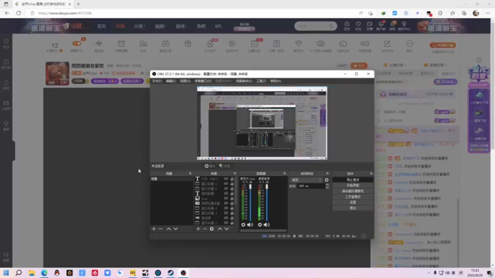Expand 主播投稿 chevron link
This screenshot has height=278, width=495.
pos(395,65)
